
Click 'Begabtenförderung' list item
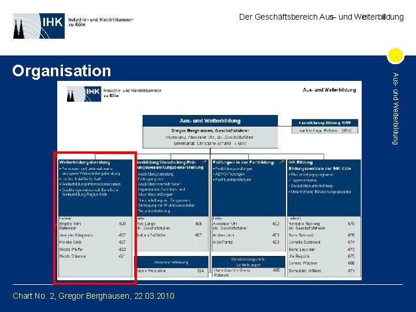(154, 211)
